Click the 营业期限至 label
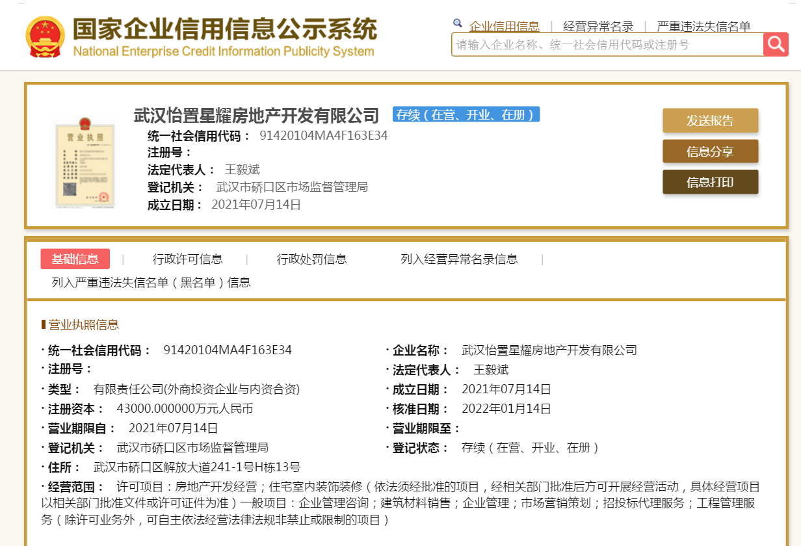Image resolution: width=801 pixels, height=546 pixels. [x=426, y=428]
